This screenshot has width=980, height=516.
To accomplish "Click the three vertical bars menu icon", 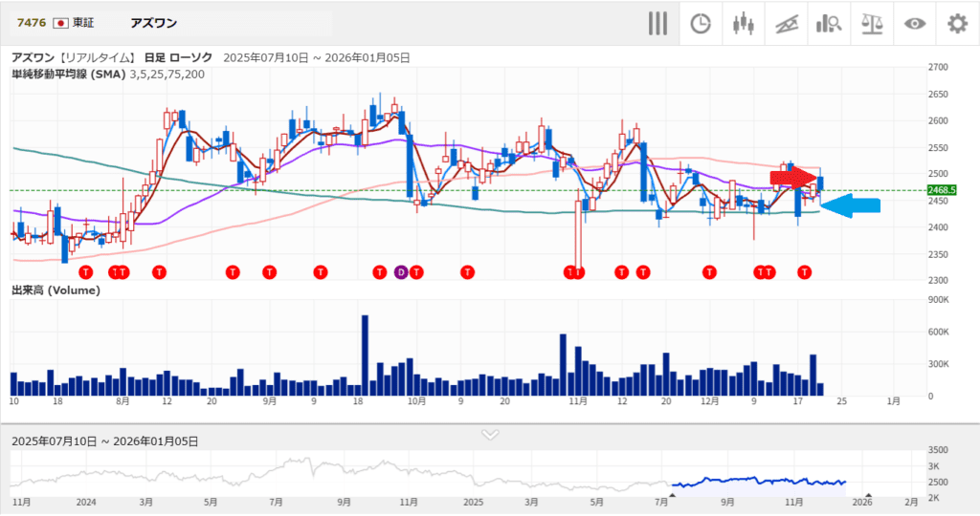I will point(657,24).
